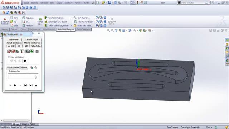Click the Sil delete icon in ribbon
The height and width of the screenshot is (129, 229).
click(x=24, y=21)
